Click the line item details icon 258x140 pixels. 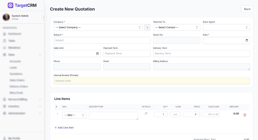[146, 114]
